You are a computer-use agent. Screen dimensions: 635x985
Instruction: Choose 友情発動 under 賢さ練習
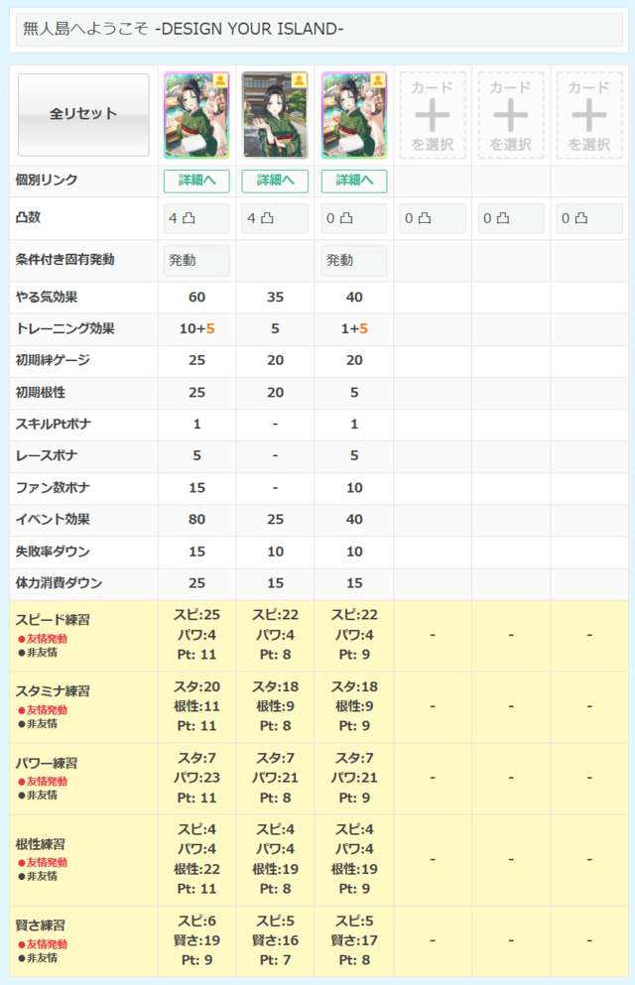[x=47, y=944]
